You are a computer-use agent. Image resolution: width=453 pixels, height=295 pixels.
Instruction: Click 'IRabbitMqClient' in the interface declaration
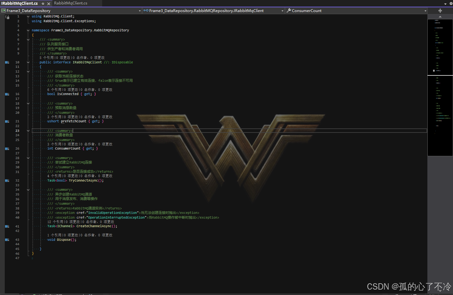pyautogui.click(x=87, y=62)
